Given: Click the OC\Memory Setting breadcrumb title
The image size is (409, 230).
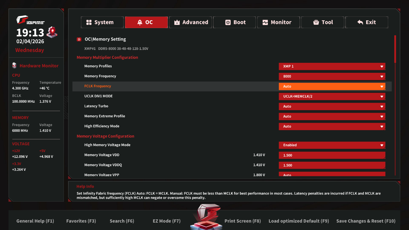Looking at the screenshot, I should [105, 39].
